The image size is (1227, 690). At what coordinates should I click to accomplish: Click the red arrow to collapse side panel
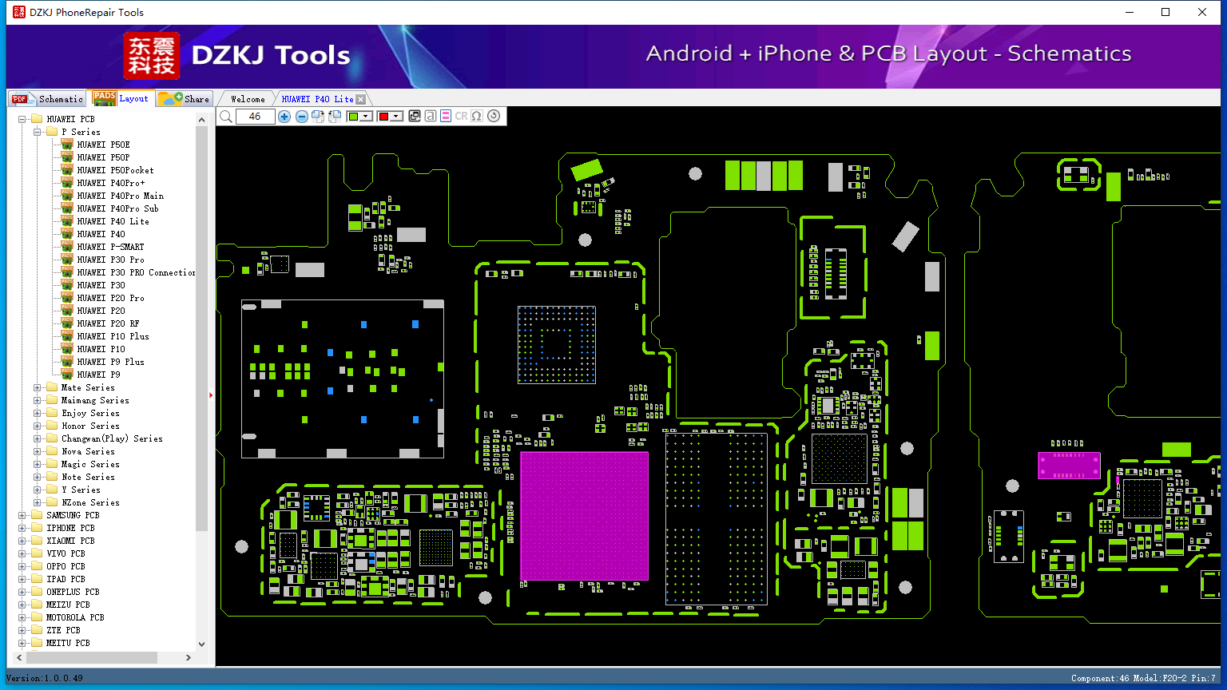pyautogui.click(x=211, y=395)
